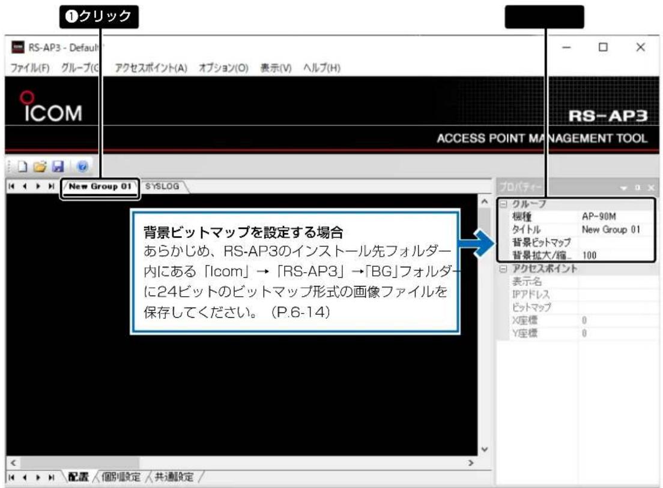663x488 pixels.
Task: Click the Save floppy disk icon
Action: (x=58, y=166)
